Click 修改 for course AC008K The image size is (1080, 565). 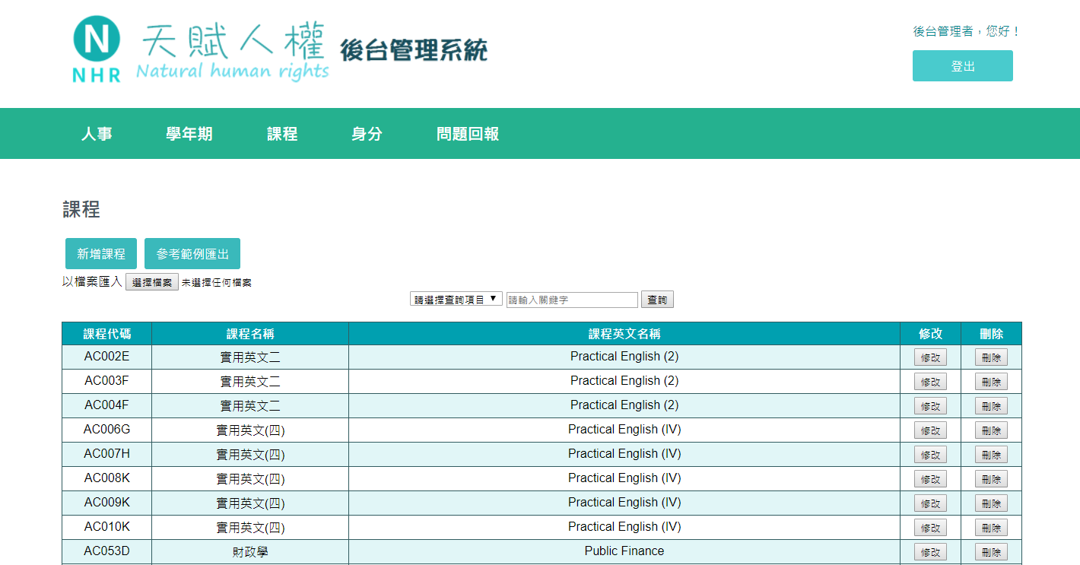(x=930, y=479)
